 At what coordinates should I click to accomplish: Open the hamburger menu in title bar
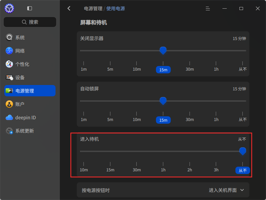[x=208, y=9]
